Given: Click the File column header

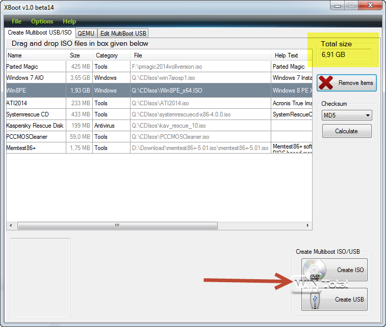Looking at the screenshot, I should (200, 55).
